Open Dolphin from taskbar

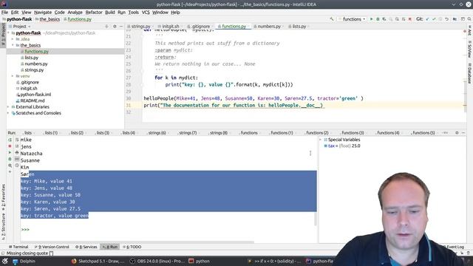(24, 261)
